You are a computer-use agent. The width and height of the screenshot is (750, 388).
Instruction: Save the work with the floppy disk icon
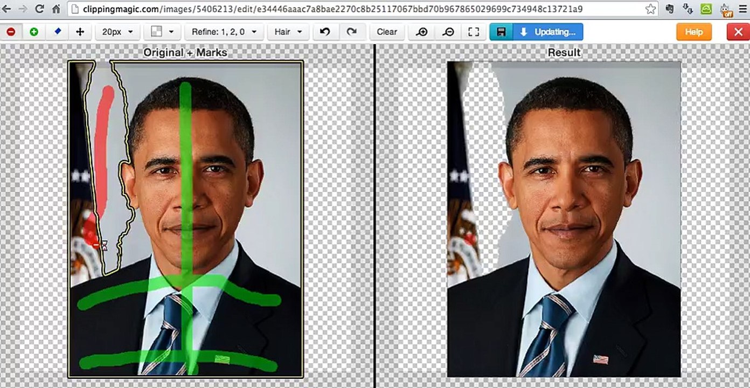coord(501,32)
